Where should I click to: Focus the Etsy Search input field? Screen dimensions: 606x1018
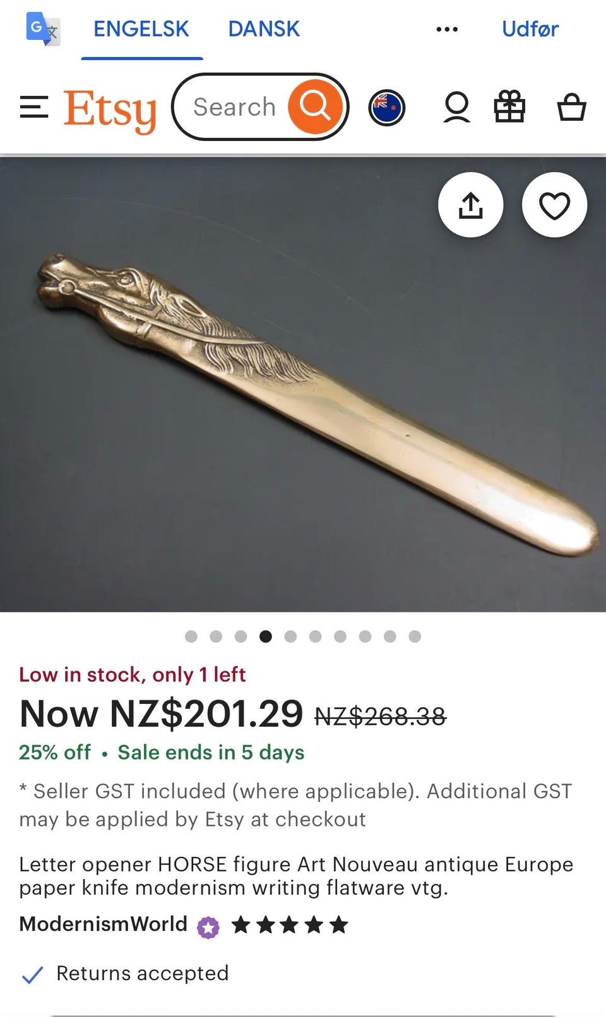[234, 107]
